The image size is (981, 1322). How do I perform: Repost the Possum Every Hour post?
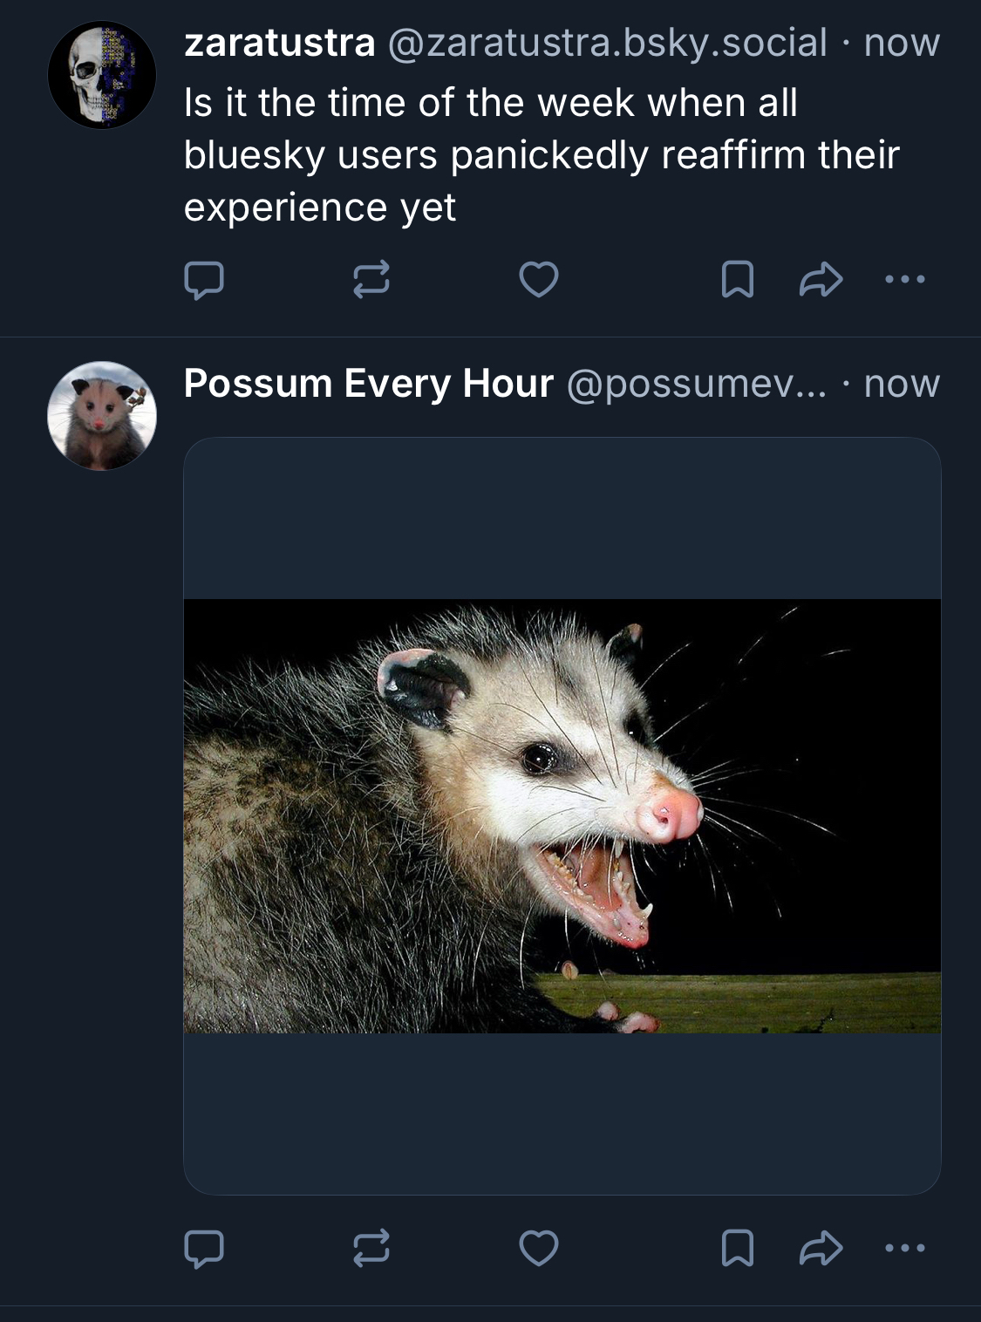tap(371, 1248)
